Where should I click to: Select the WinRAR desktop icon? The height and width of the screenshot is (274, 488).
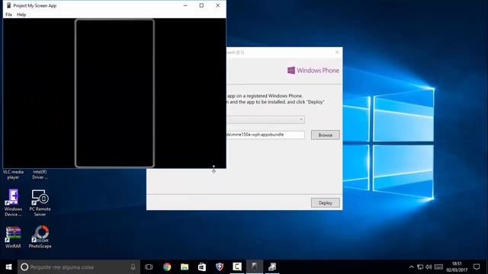click(13, 237)
